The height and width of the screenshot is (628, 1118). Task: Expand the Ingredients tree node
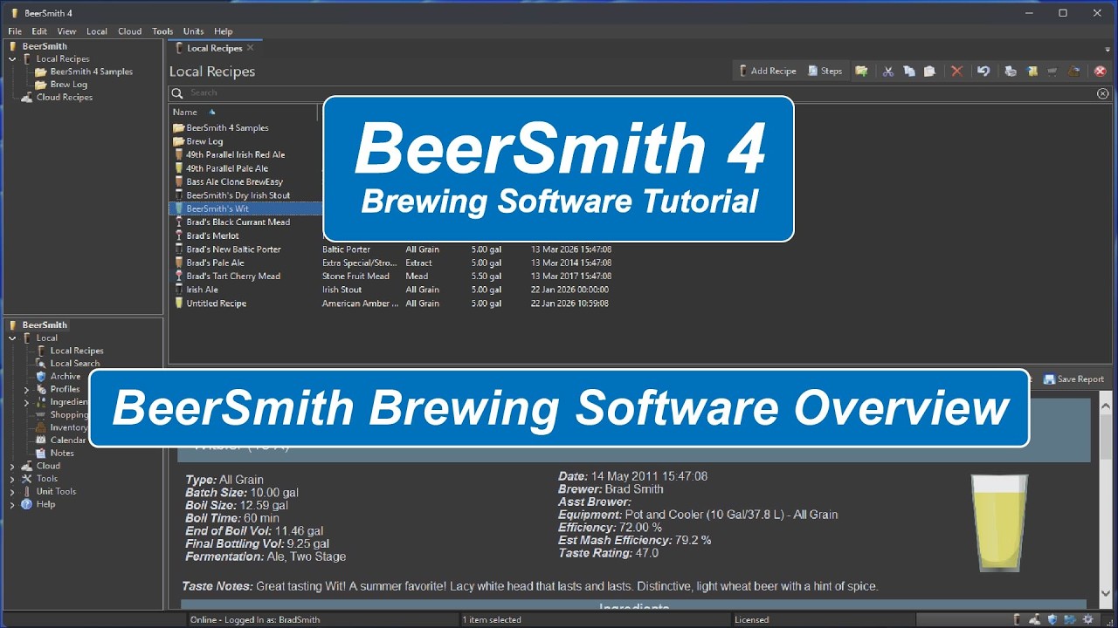point(26,402)
